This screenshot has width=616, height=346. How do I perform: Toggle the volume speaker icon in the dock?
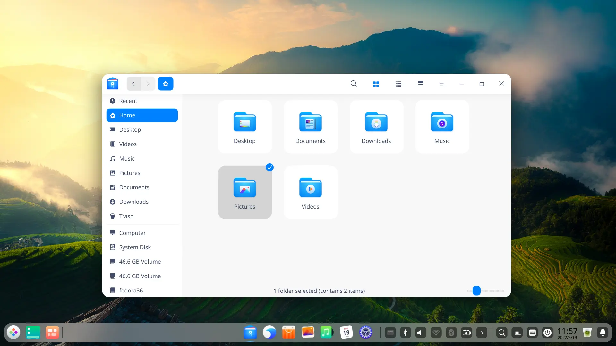(420, 333)
